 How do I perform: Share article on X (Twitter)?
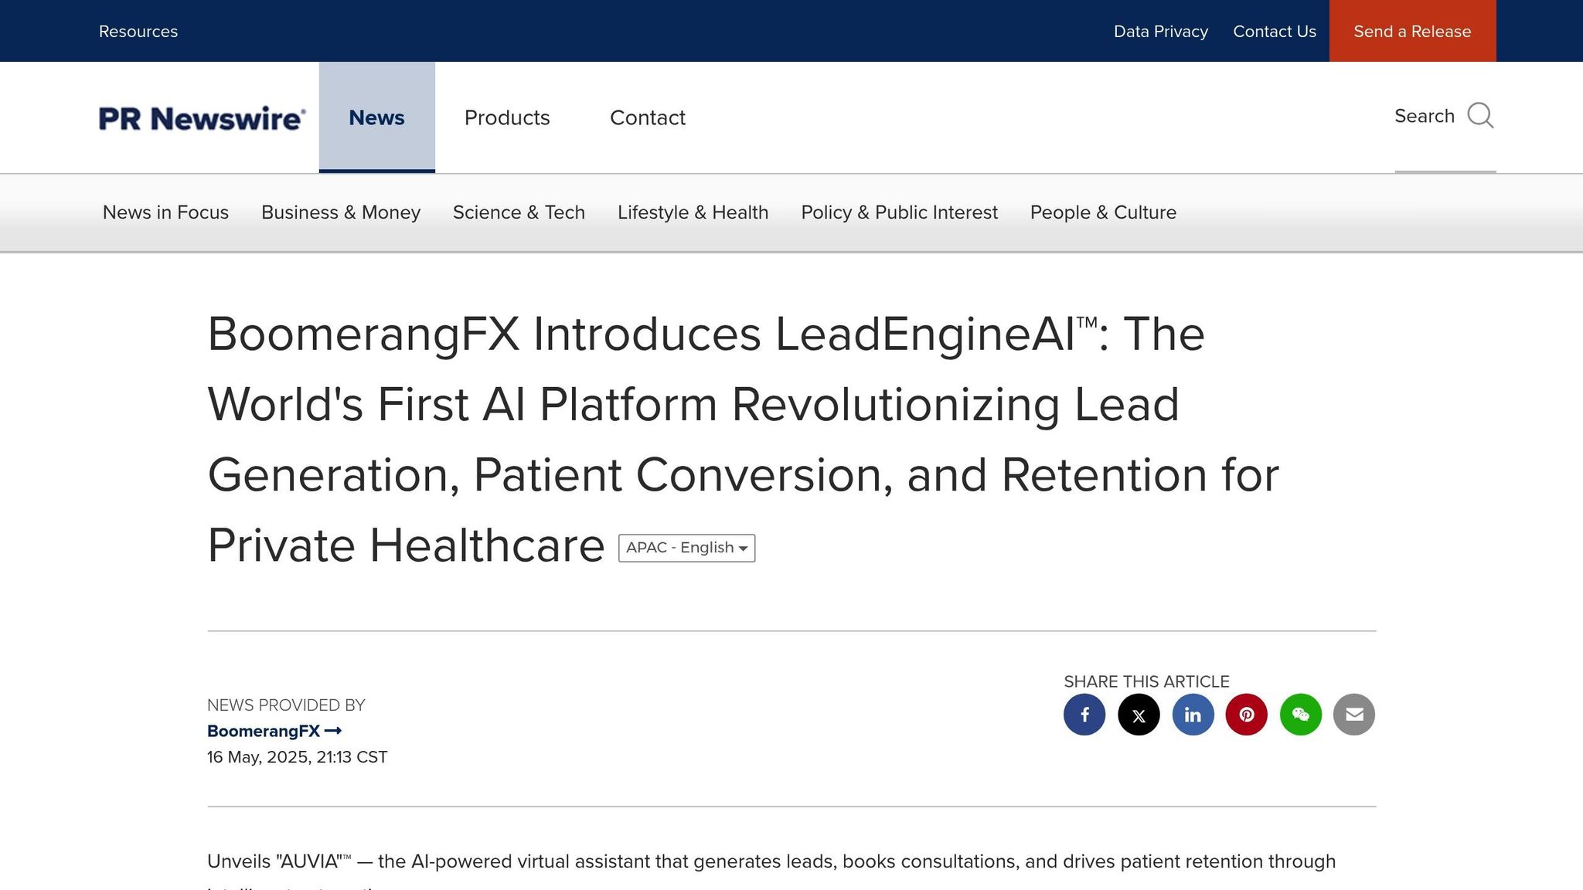1139,715
